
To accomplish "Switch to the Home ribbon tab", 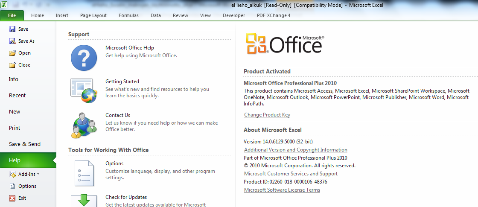I will [x=38, y=15].
